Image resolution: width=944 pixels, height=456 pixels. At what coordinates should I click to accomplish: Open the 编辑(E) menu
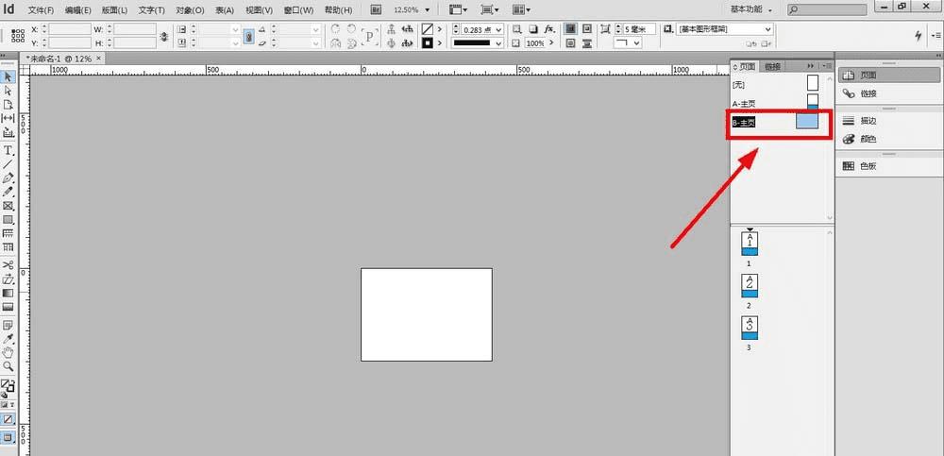pos(77,10)
